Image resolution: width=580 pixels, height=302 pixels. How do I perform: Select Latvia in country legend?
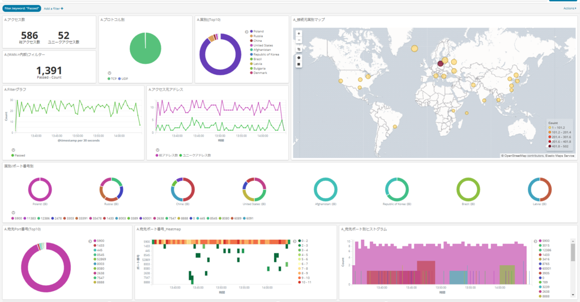[258, 64]
